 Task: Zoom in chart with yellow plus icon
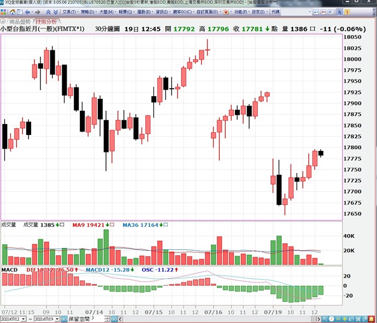coord(345,319)
